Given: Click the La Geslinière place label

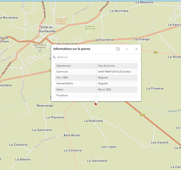Looking at the screenshot, I should [x=42, y=130].
